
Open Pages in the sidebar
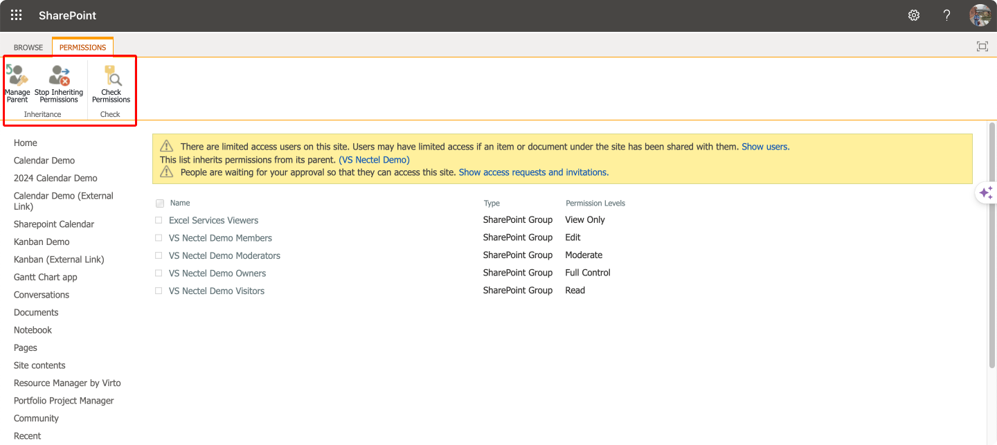[26, 347]
